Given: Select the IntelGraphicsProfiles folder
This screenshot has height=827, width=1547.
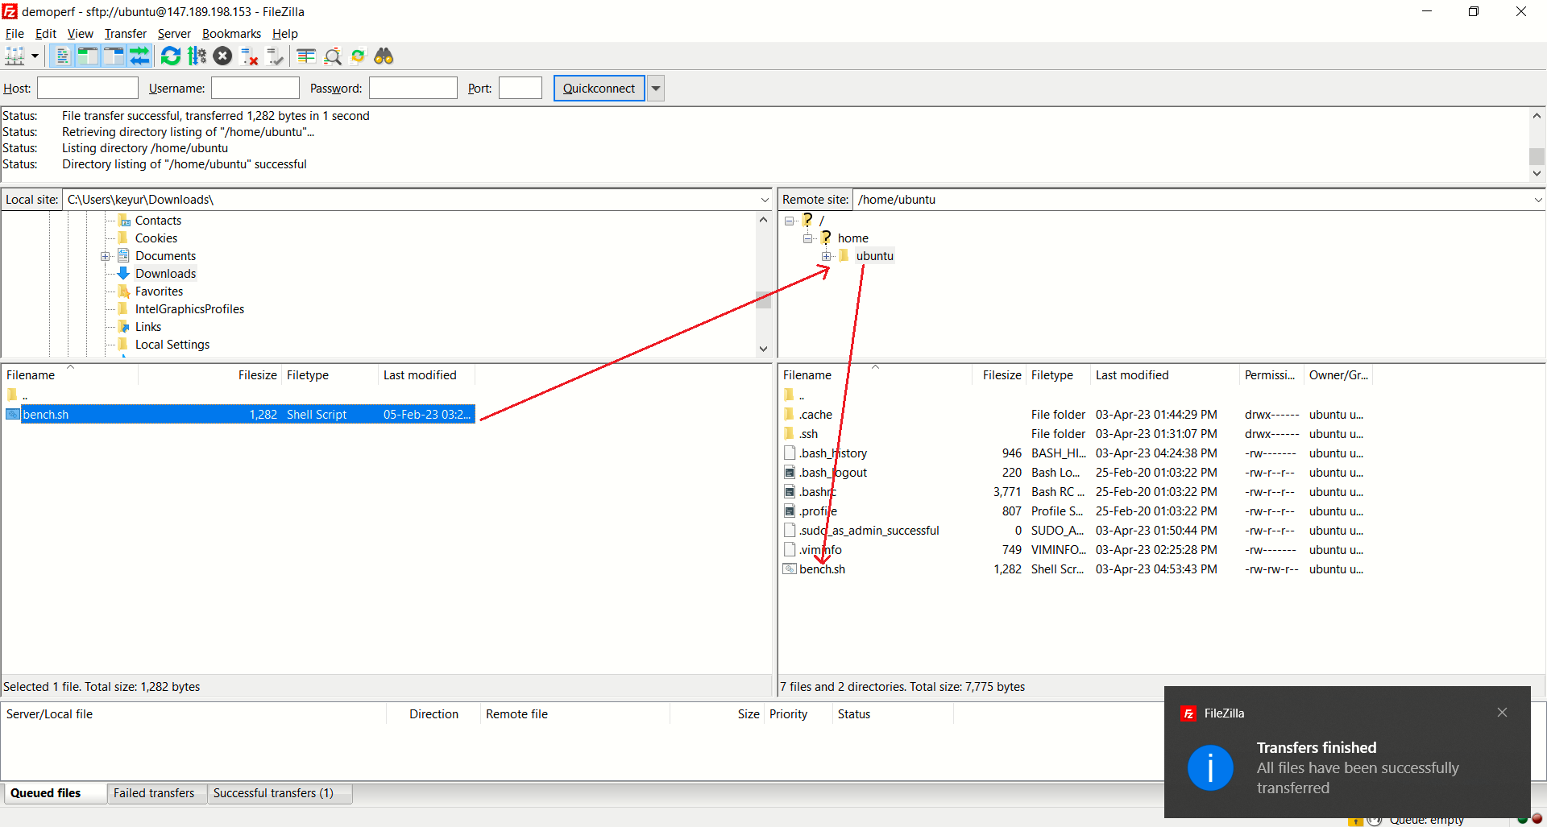Looking at the screenshot, I should tap(189, 309).
